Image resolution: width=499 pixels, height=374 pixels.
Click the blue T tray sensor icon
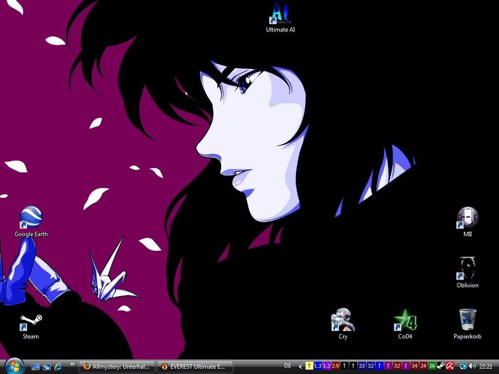point(379,366)
